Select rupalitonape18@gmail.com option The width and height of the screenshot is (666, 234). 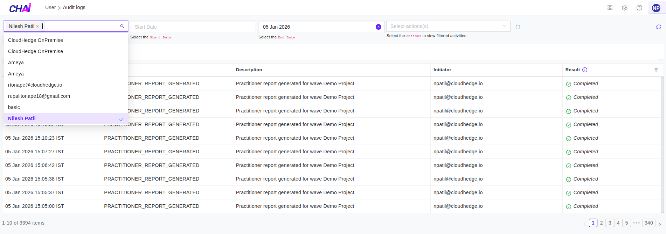66,96
